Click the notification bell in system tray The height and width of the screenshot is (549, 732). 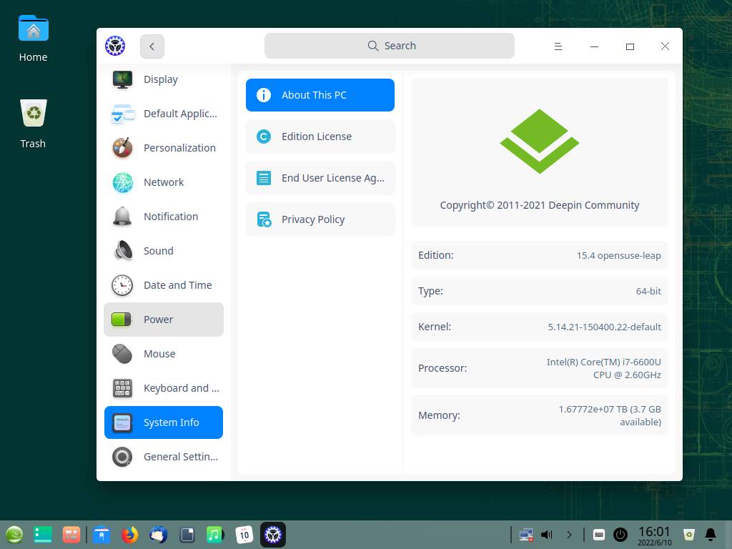point(710,534)
